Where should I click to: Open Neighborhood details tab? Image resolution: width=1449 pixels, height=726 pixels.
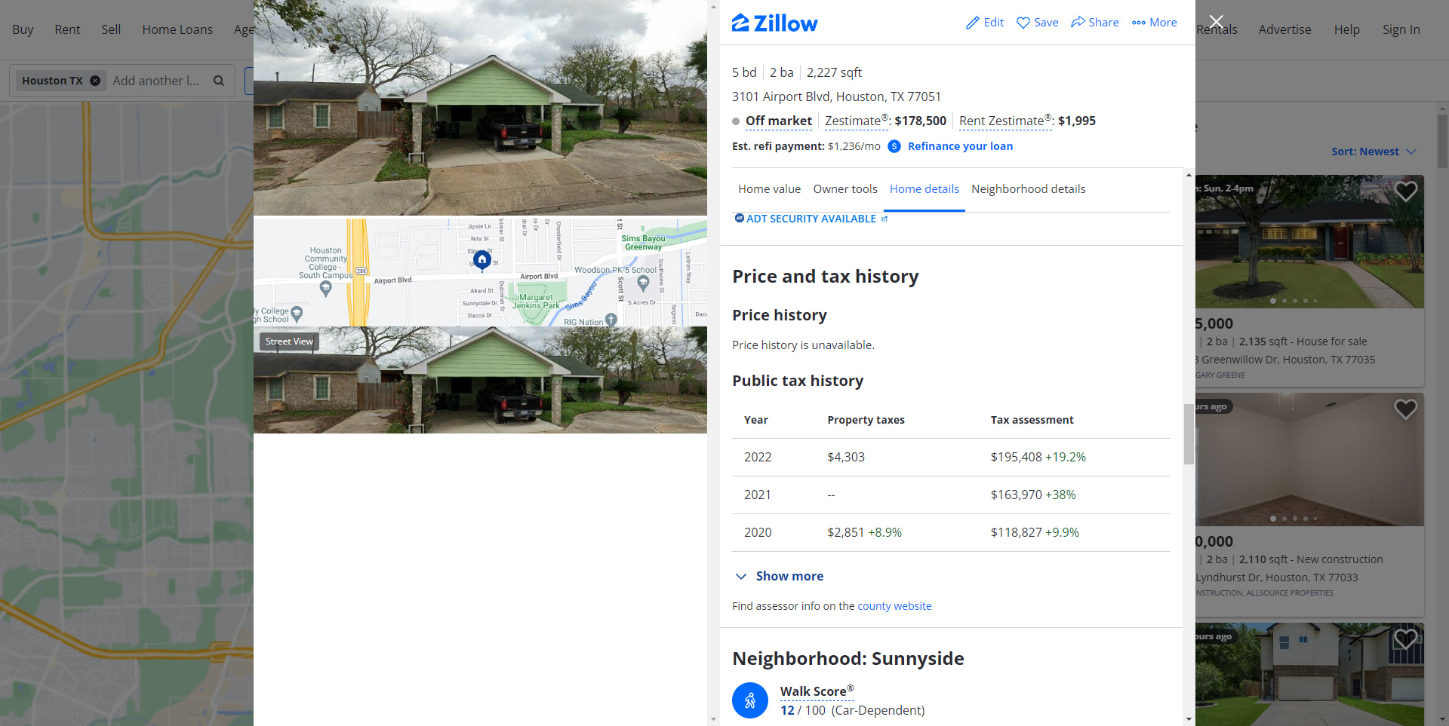[x=1028, y=189]
